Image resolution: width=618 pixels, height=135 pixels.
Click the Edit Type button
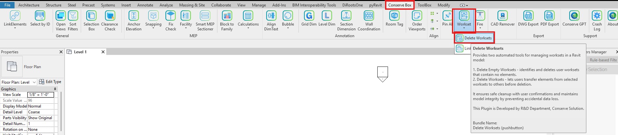pos(50,82)
